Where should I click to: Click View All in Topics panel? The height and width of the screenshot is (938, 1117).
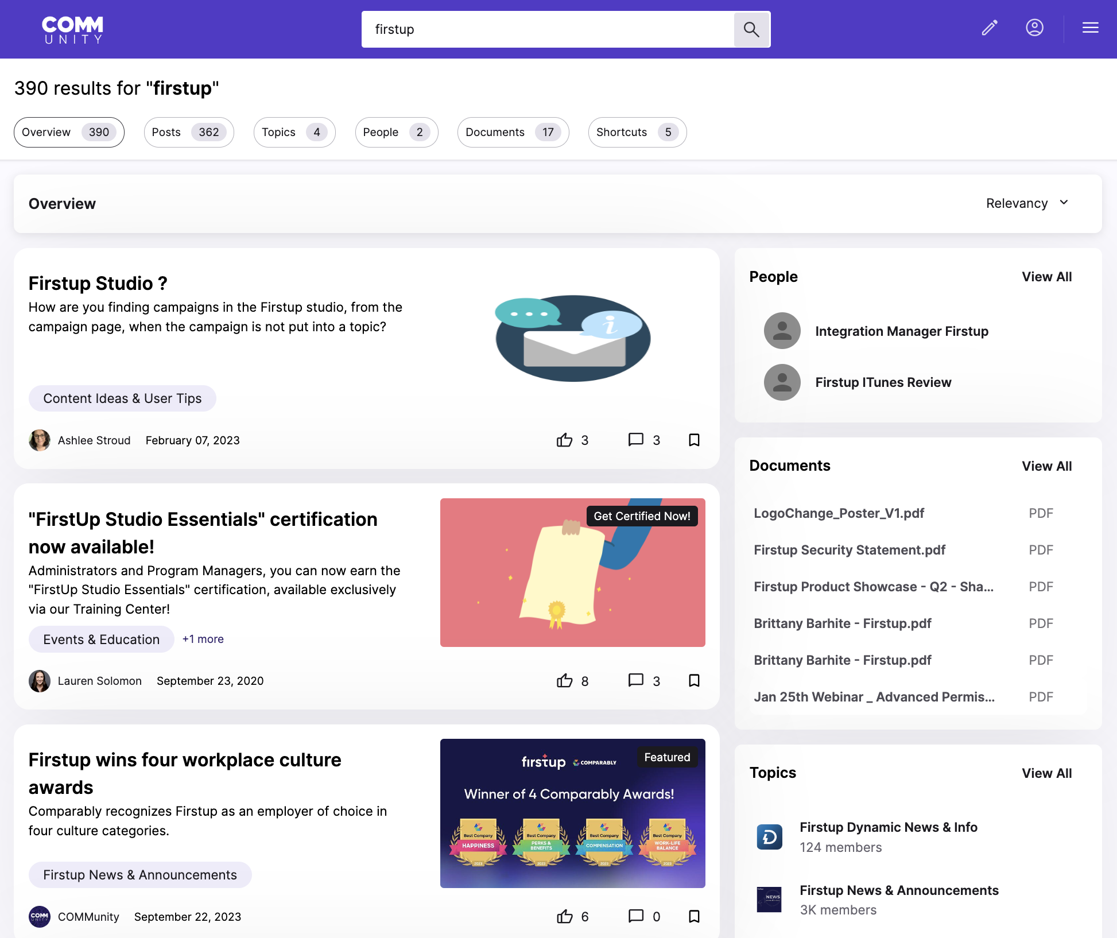(1047, 773)
